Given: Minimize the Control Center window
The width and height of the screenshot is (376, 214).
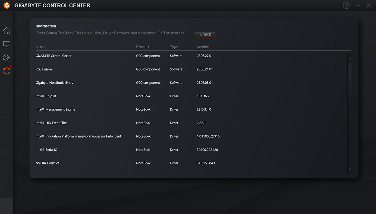Looking at the screenshot, I should (358, 5).
